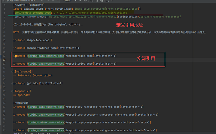This screenshot has height=134, width=216.
Task: Jump to previous search occurrence with up arrow
Action: click(76, 1)
